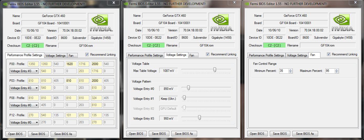
Task: Click Save BIOS As in the Fan window
Action: click(305, 134)
